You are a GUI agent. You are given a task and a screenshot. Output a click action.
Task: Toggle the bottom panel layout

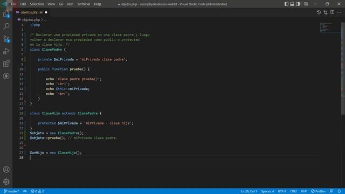point(292,4)
